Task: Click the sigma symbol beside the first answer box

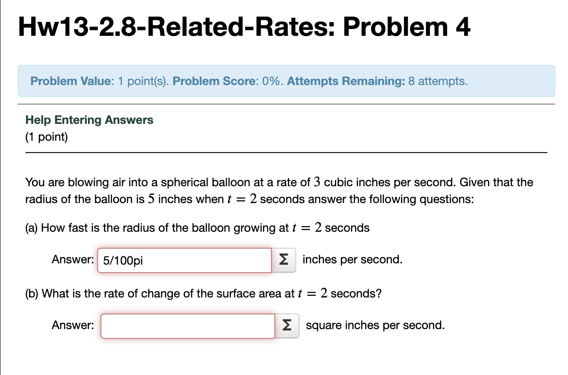Action: click(284, 260)
